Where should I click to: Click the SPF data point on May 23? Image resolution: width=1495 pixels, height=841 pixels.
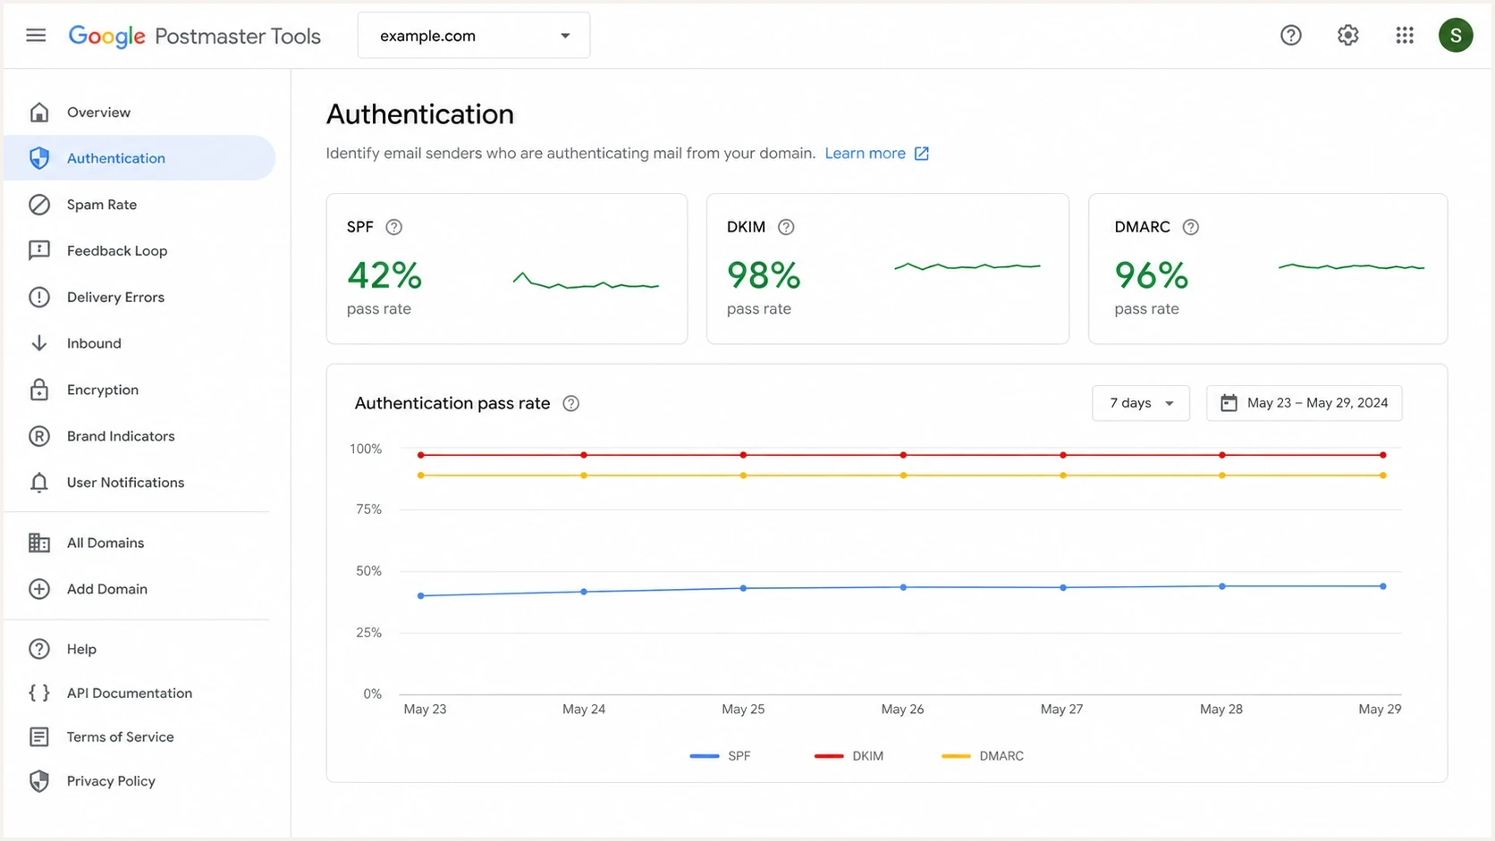pyautogui.click(x=421, y=596)
